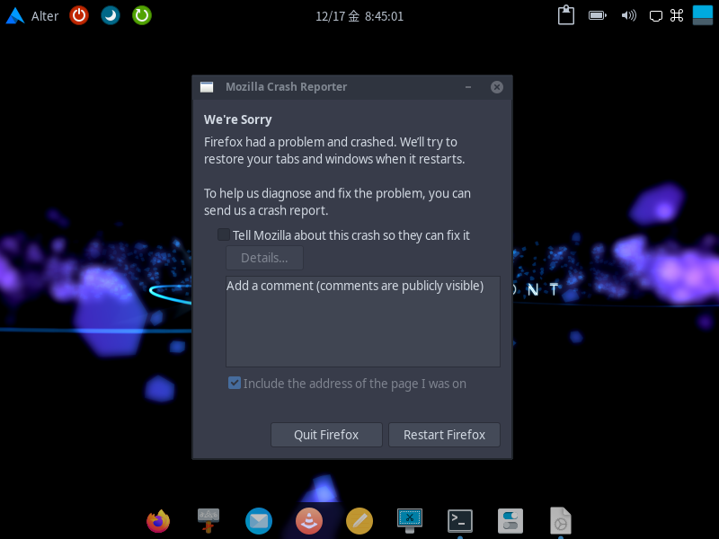The width and height of the screenshot is (719, 539).
Task: Click the blue suspend moon icon
Action: pos(110,15)
